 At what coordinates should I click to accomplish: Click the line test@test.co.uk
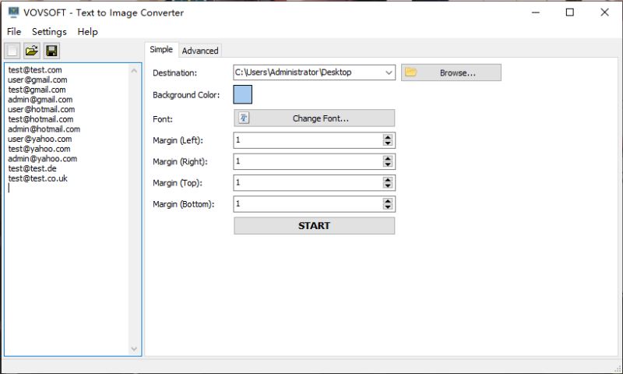(x=37, y=178)
